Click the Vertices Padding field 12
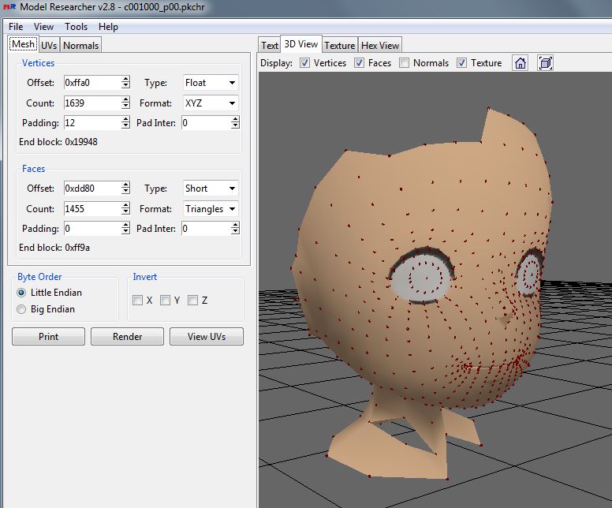The height and width of the screenshot is (508, 612). click(92, 122)
